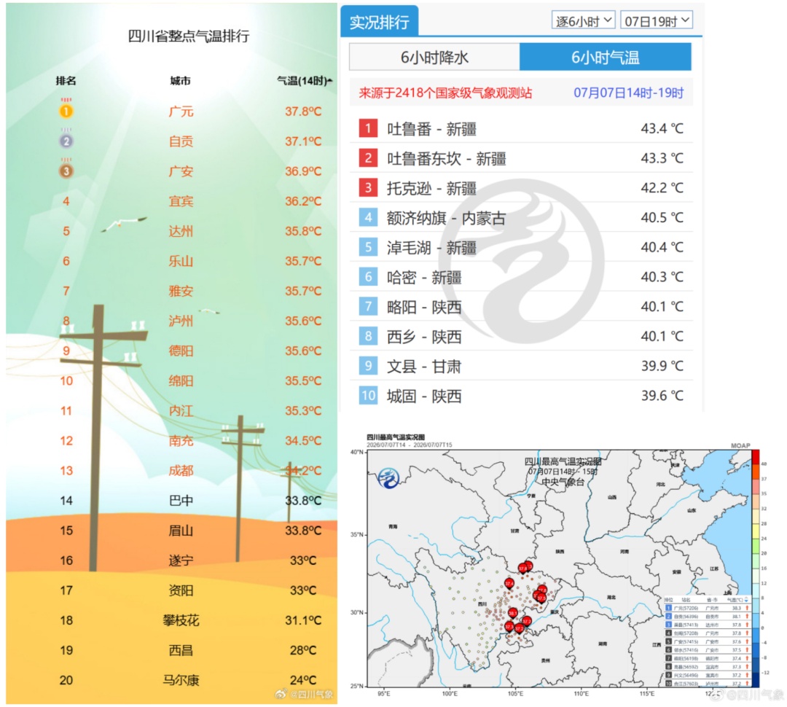Viewport: 787px width, 707px height.
Task: Click the blue rank 4 badge for 额济纳旗
Action: [368, 217]
